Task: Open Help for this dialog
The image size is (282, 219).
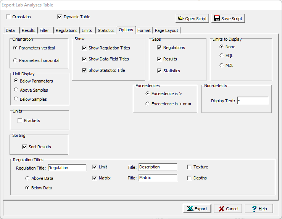Action: pyautogui.click(x=259, y=208)
